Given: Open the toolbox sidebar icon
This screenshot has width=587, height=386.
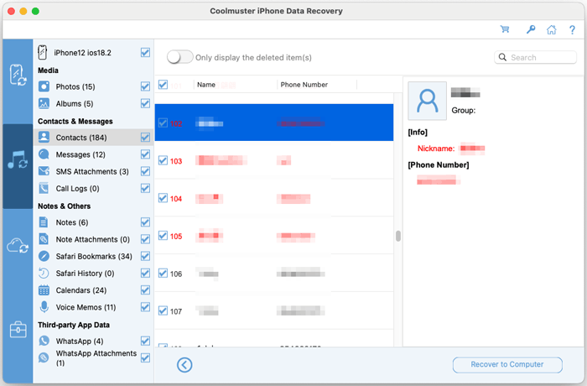Looking at the screenshot, I should 18,330.
